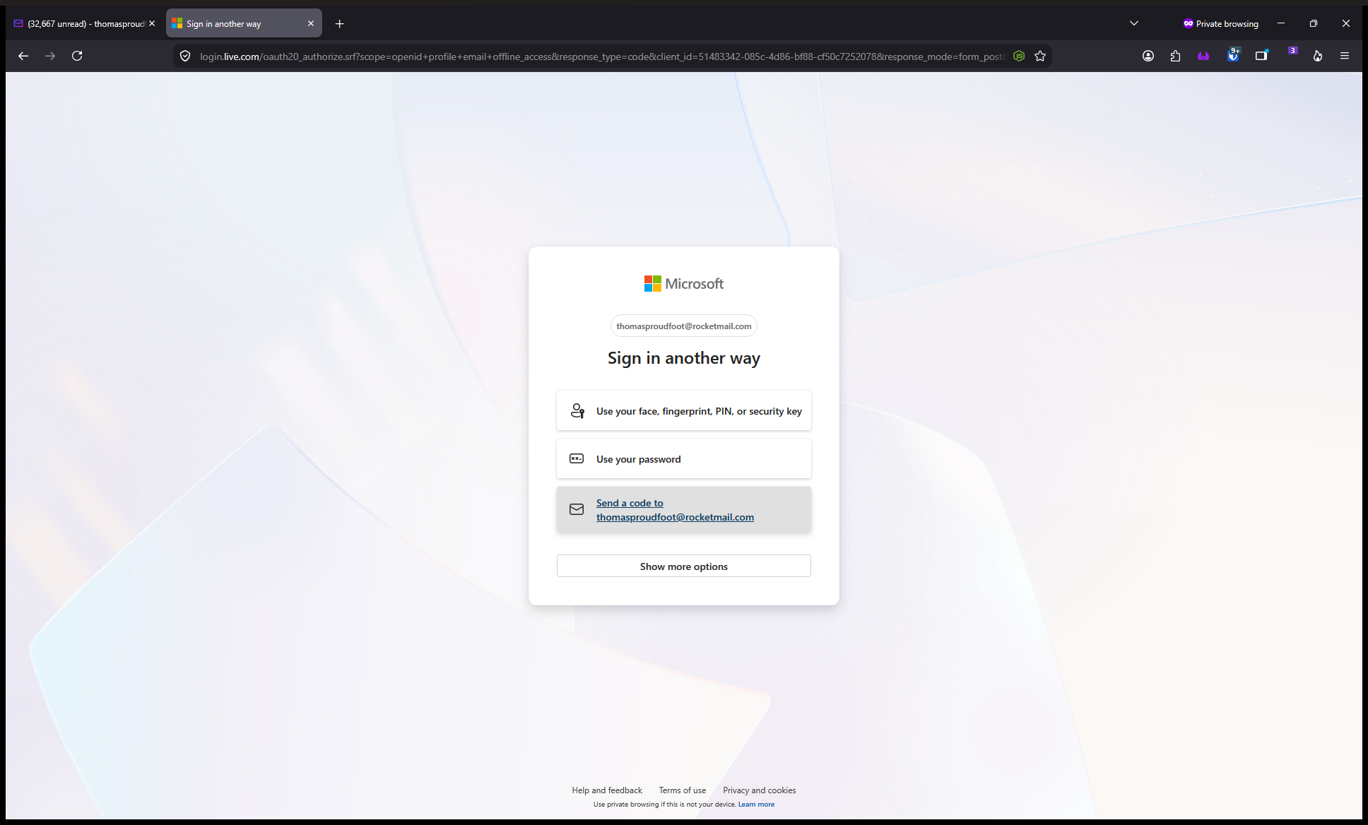This screenshot has width=1368, height=825.
Task: Close the thomasproudfoot mail tab
Action: (152, 24)
